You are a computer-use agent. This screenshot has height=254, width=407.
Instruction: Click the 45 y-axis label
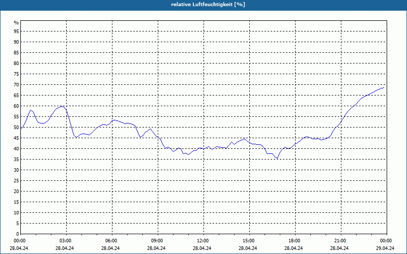tap(16, 138)
